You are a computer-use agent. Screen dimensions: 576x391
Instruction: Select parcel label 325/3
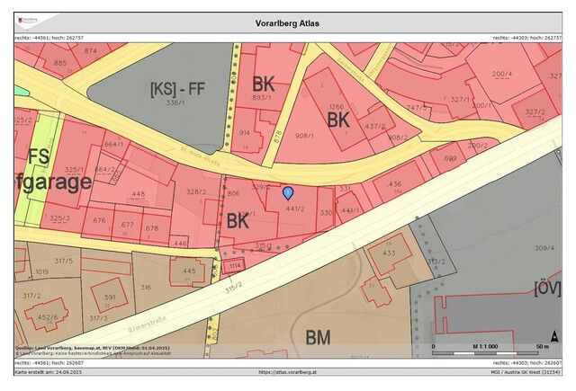point(59,218)
